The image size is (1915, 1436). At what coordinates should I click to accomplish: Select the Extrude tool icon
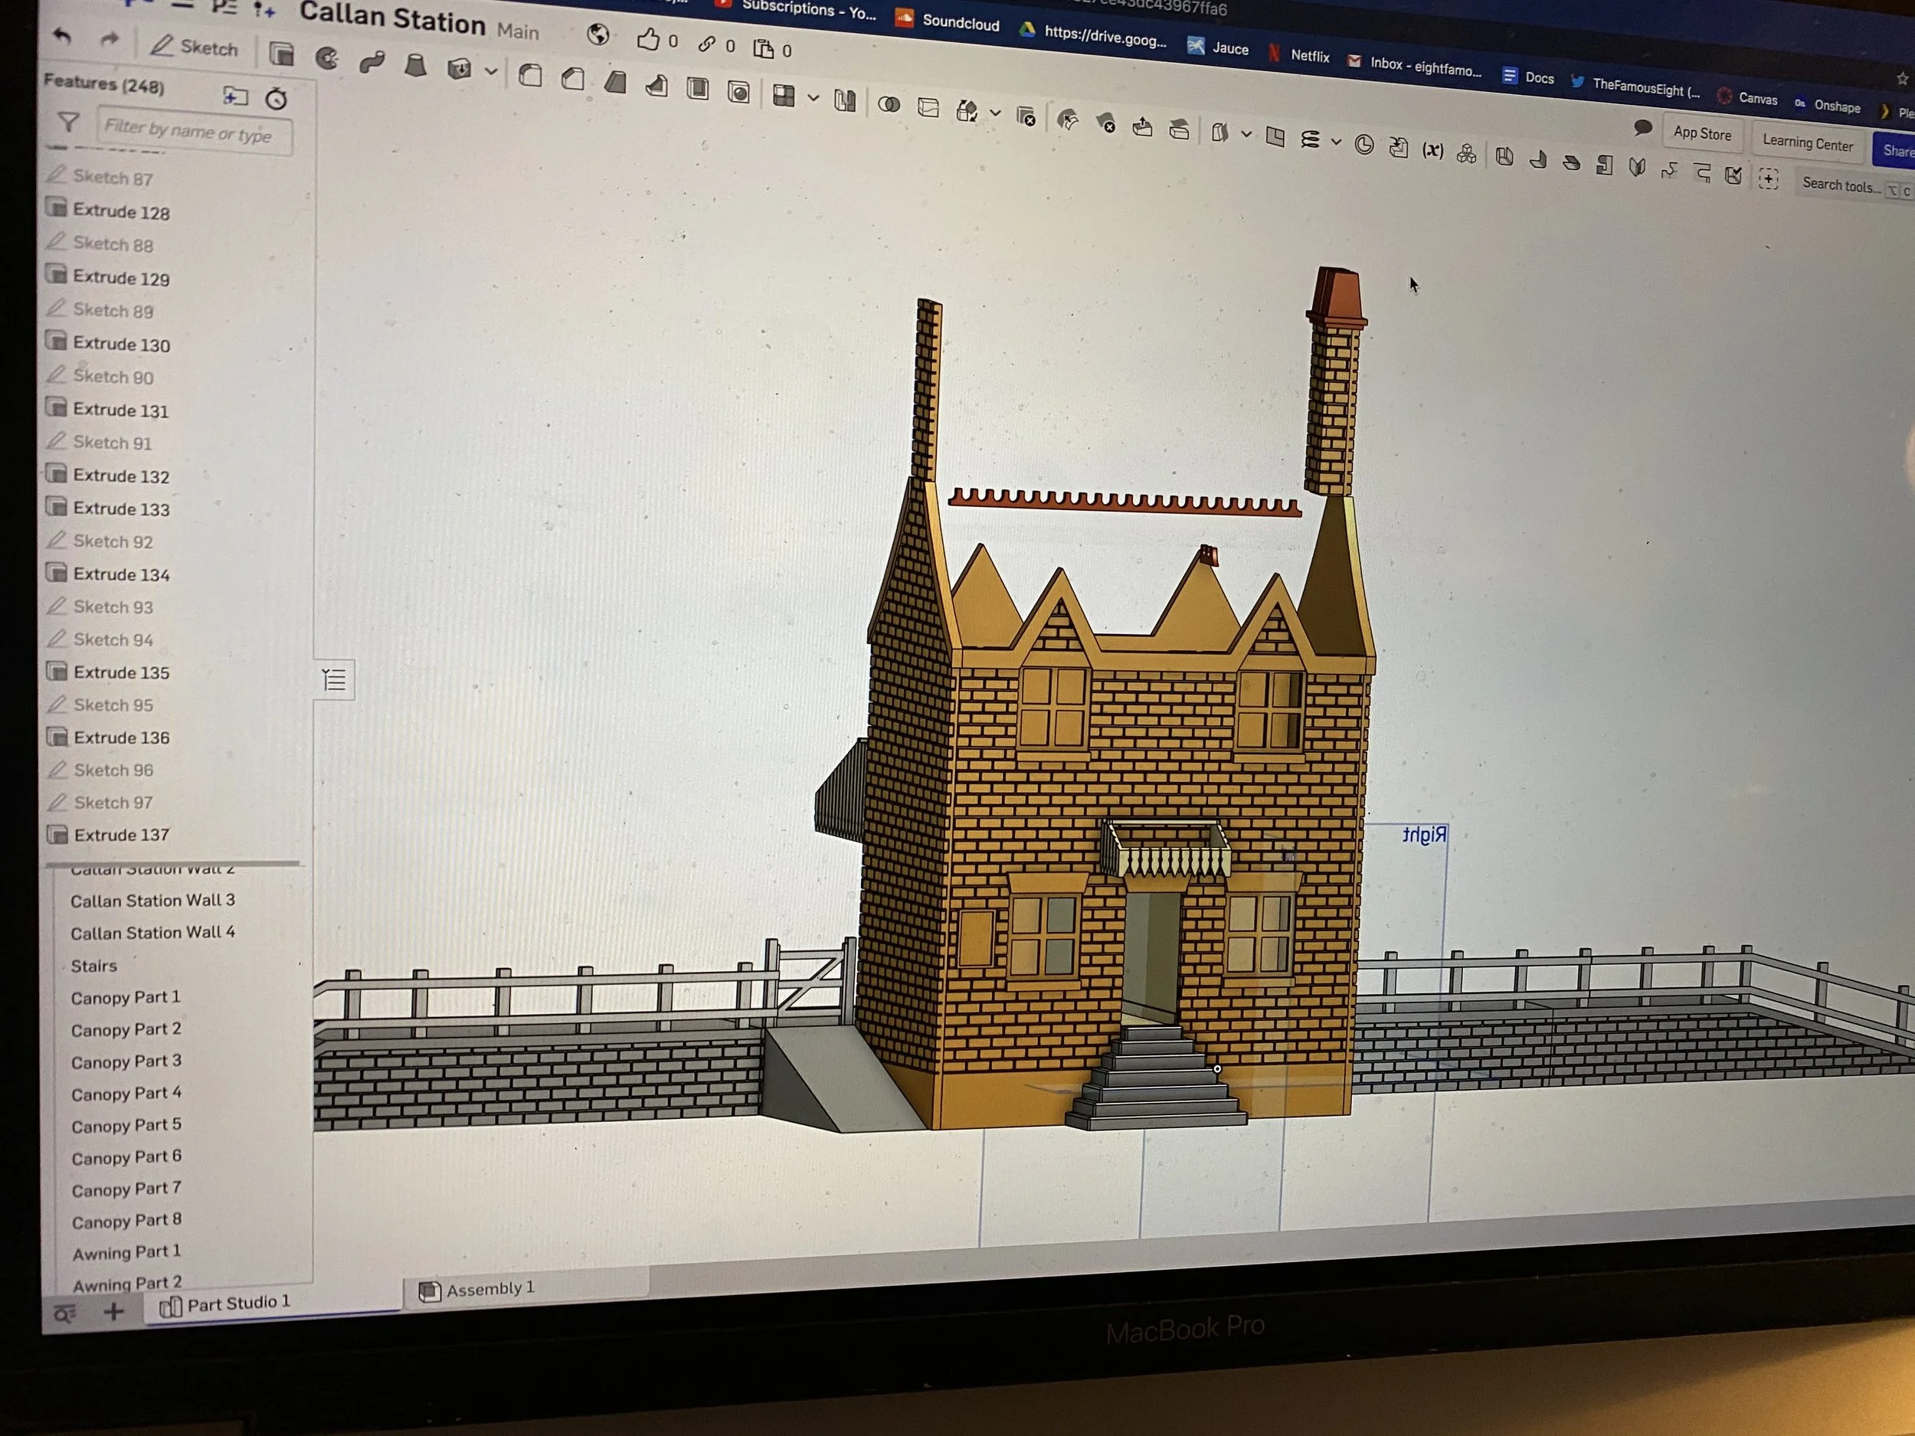click(x=281, y=54)
